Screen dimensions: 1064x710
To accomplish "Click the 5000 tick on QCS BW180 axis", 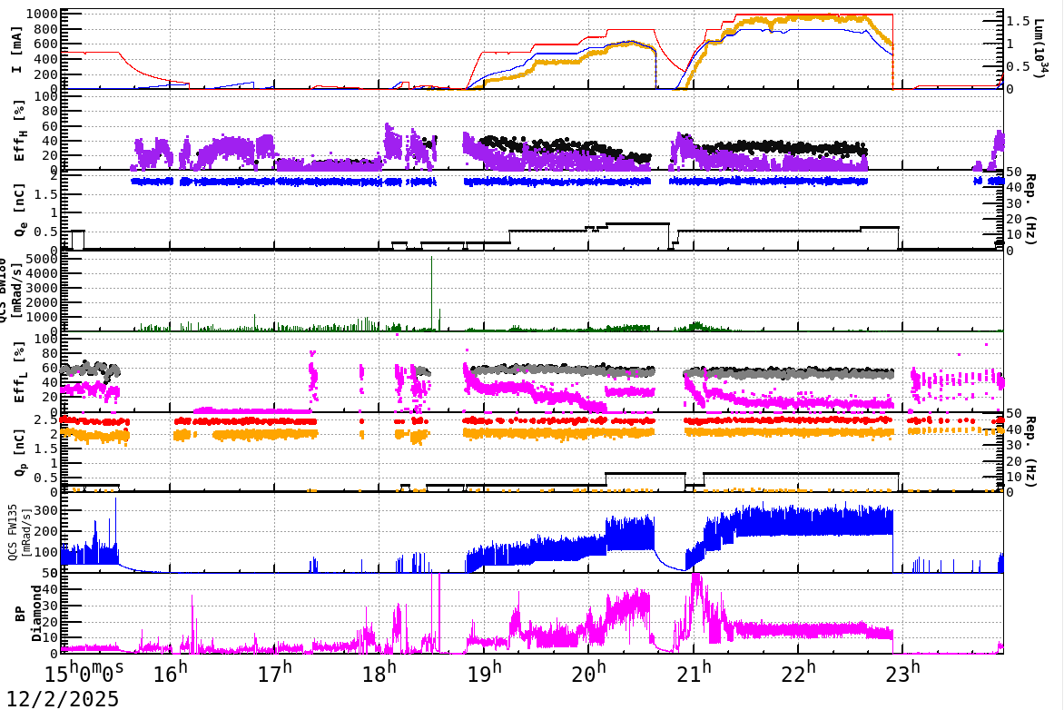I will tap(42, 259).
